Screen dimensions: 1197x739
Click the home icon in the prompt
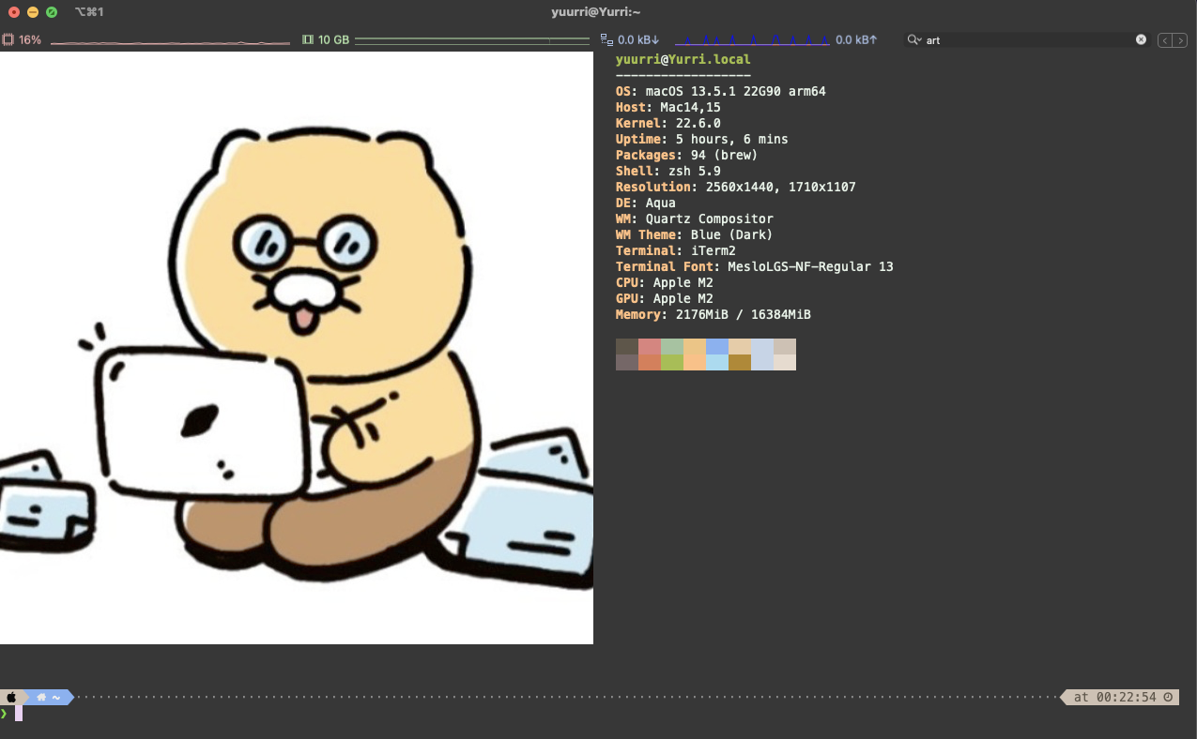click(x=41, y=697)
